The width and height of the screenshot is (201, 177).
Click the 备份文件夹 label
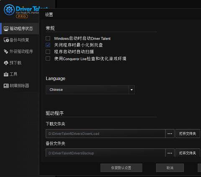tap(55, 143)
